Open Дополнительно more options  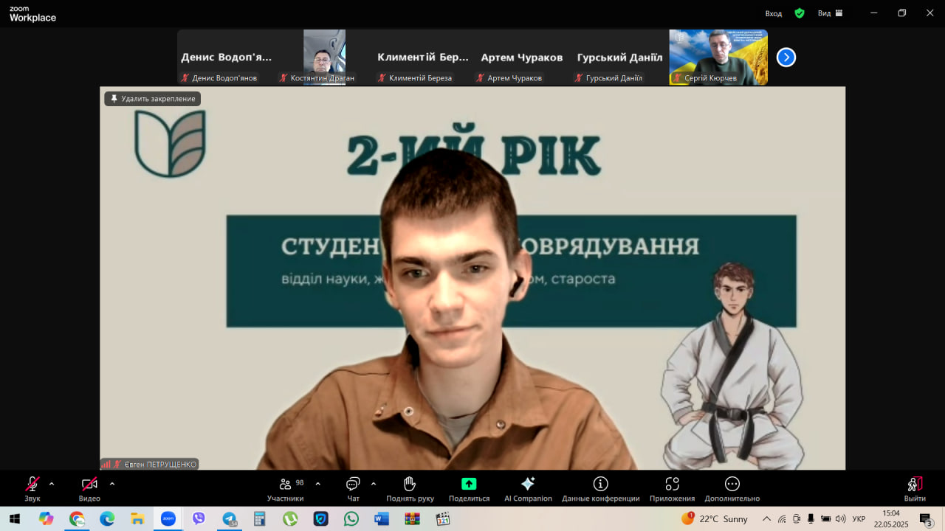[x=732, y=488]
